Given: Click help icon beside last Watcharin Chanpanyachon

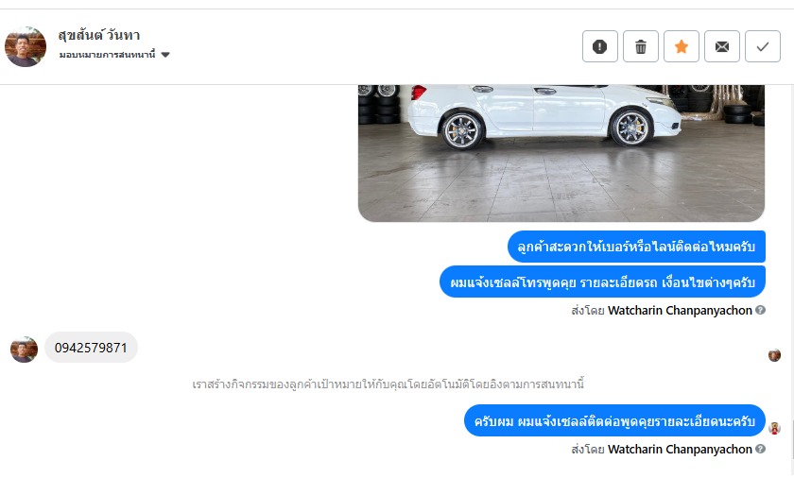Looking at the screenshot, I should [x=760, y=449].
